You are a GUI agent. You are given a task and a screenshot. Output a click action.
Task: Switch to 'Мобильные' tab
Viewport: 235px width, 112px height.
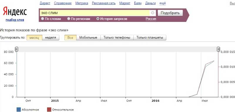[x=88, y=38]
